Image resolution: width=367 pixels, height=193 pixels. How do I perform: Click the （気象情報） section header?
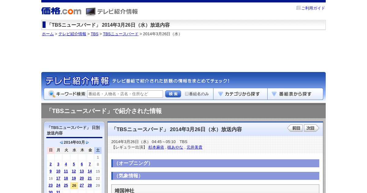tap(215, 176)
